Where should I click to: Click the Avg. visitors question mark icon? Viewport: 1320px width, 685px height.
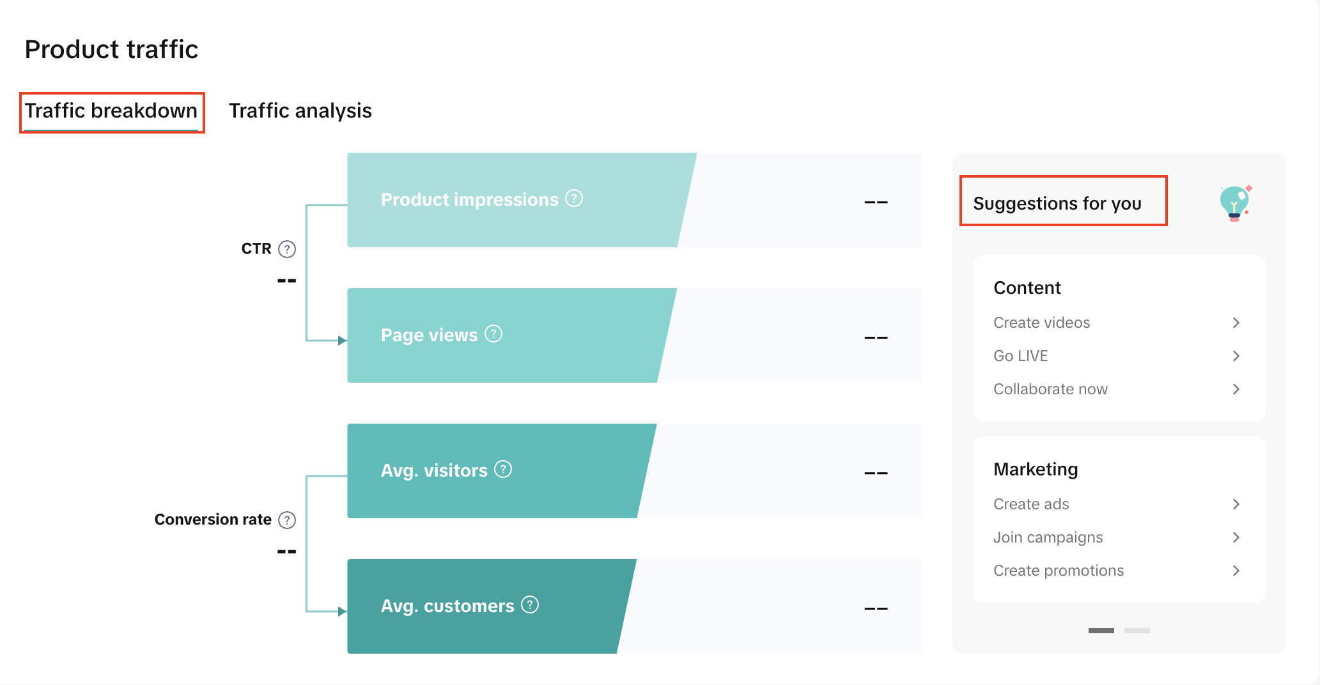point(503,470)
